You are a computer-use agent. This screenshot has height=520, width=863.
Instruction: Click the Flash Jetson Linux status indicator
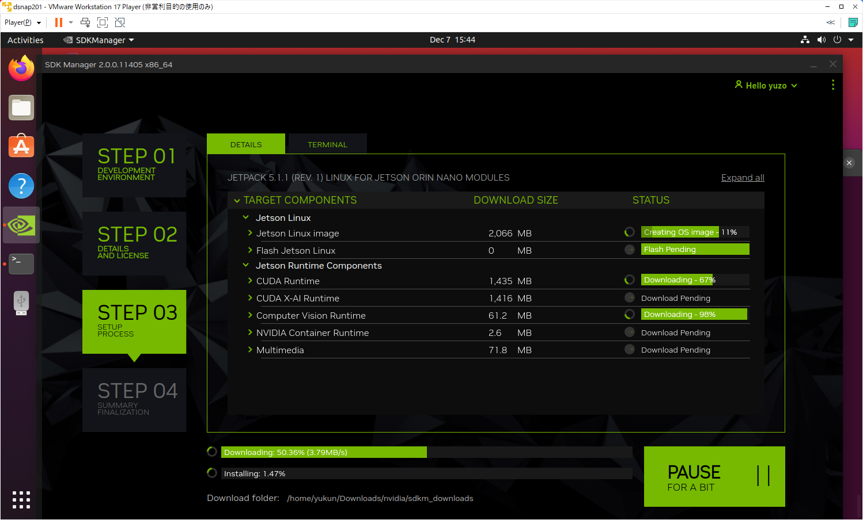point(630,249)
